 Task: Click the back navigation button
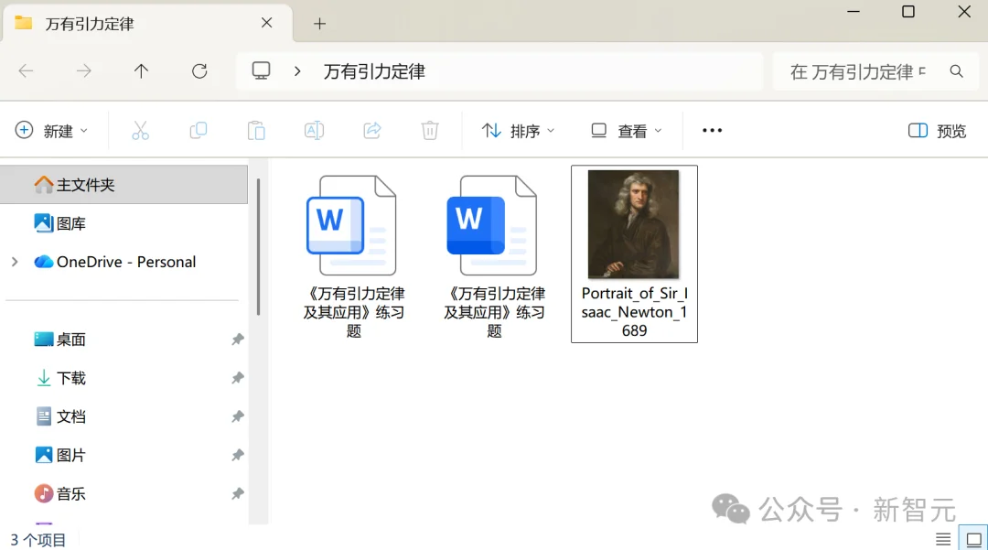click(x=26, y=70)
